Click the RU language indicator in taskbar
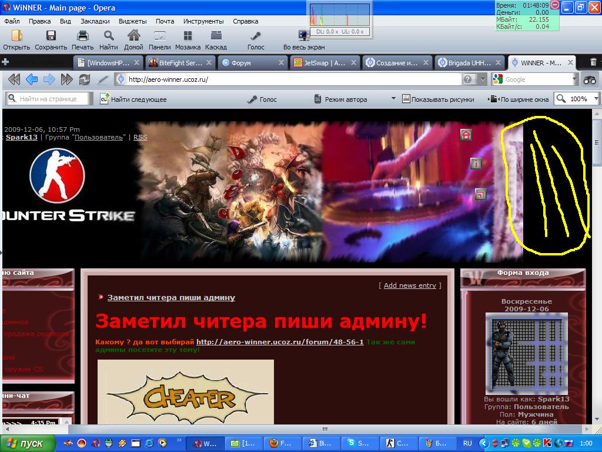 pos(467,443)
